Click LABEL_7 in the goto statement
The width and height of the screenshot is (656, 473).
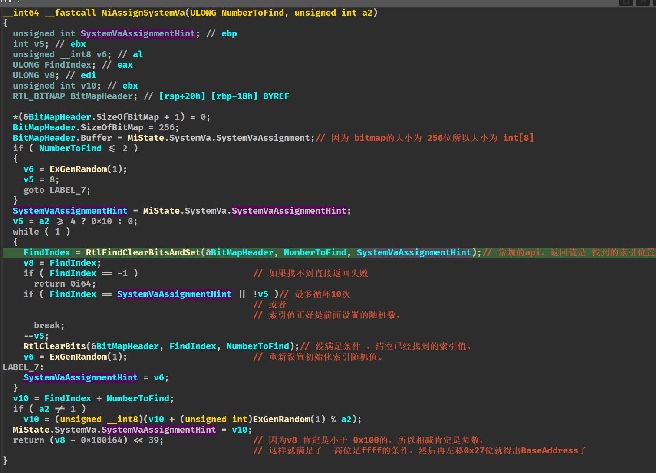coord(69,190)
